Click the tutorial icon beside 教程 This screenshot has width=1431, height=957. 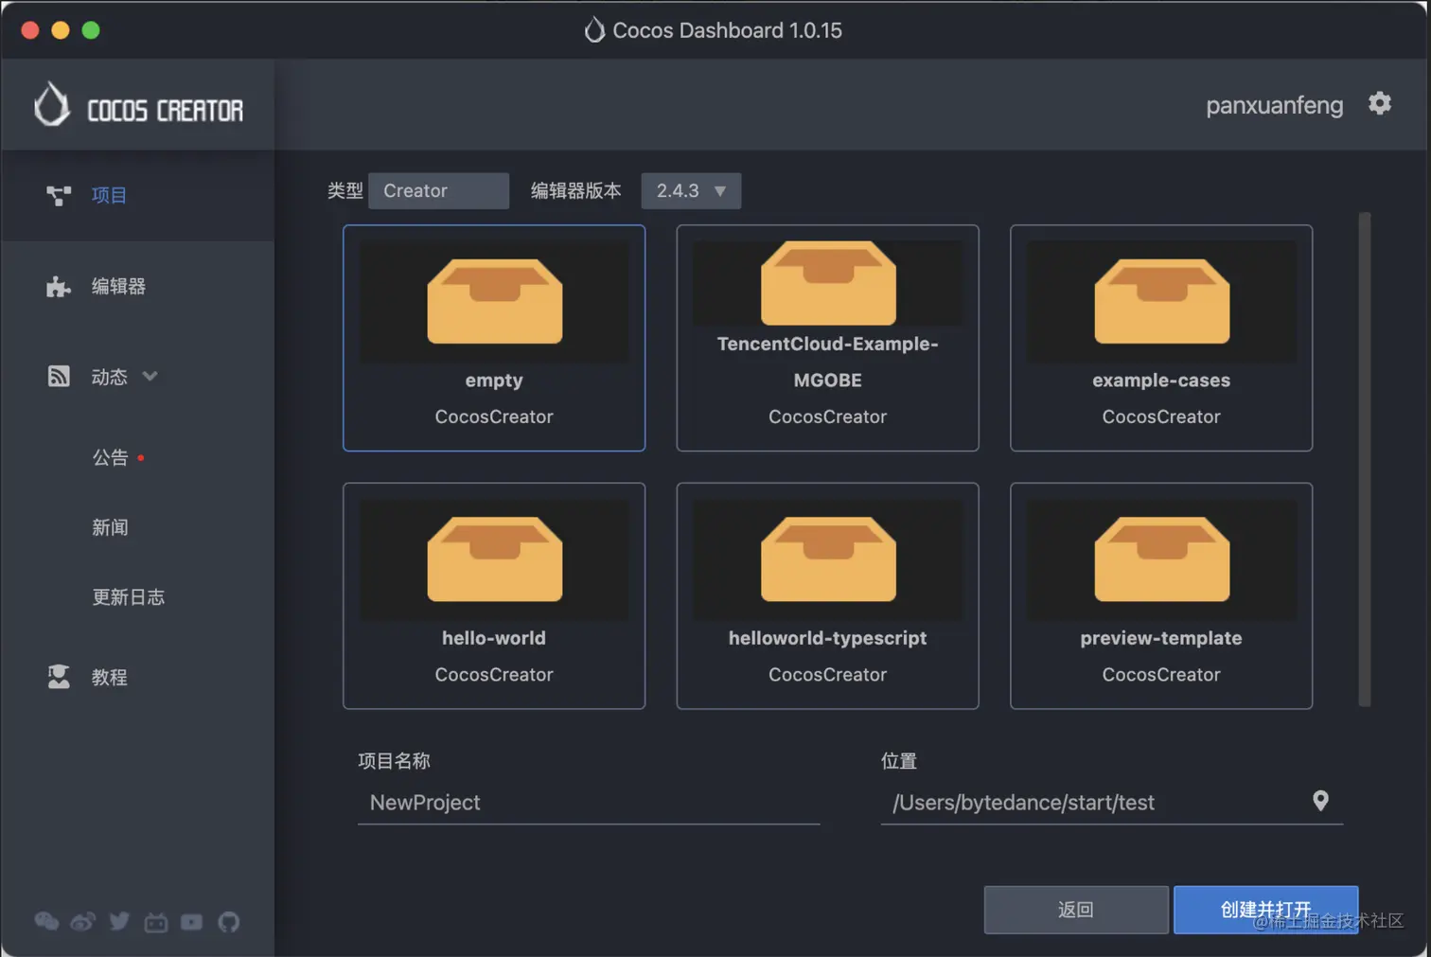(x=59, y=677)
